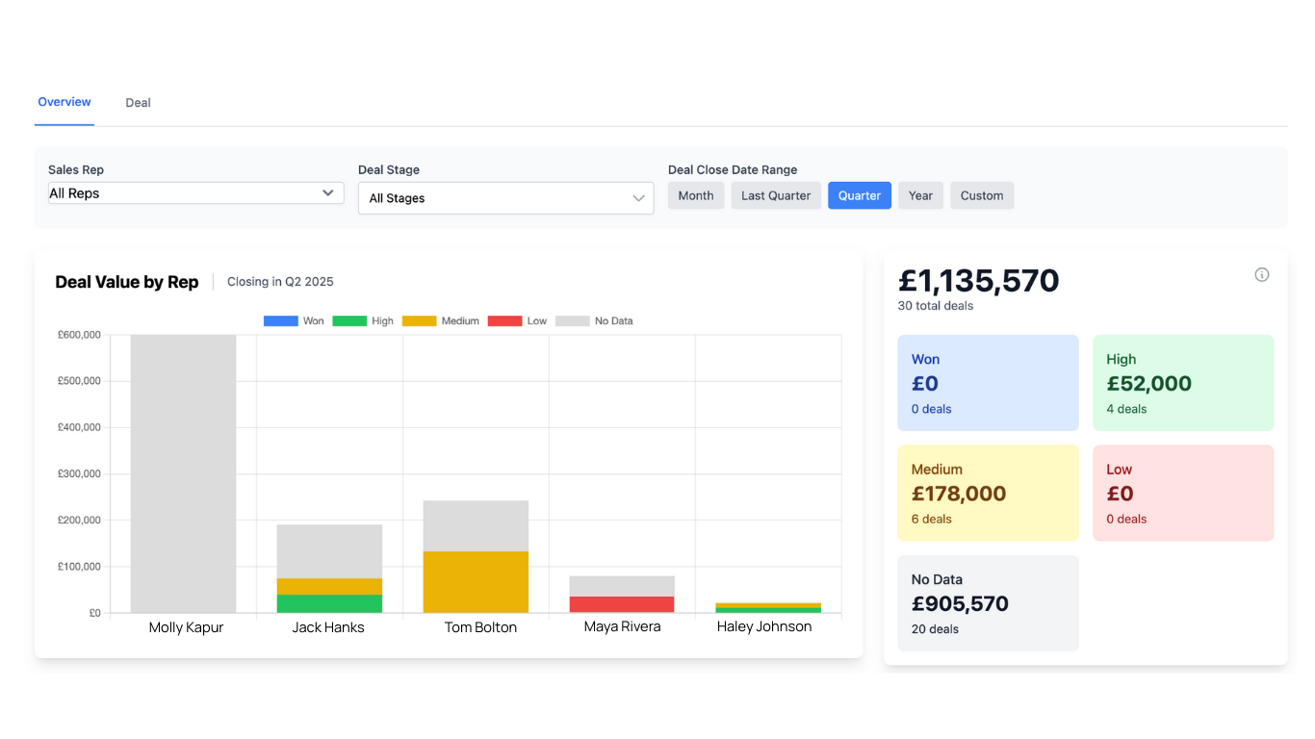Click the 'Closing in Q2 2025' subtitle
Viewport: 1315px width, 739px height.
click(x=280, y=282)
